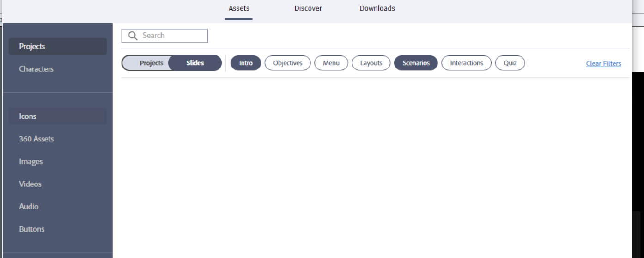Open Characters in the sidebar
The width and height of the screenshot is (644, 258).
click(x=36, y=69)
